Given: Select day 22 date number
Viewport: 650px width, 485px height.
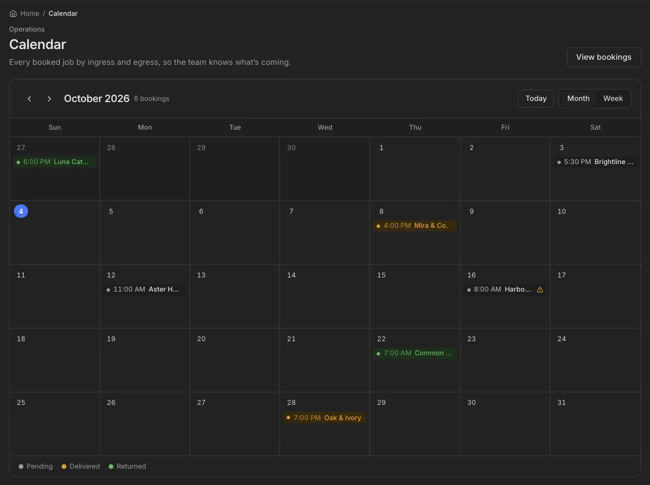Looking at the screenshot, I should (x=381, y=339).
